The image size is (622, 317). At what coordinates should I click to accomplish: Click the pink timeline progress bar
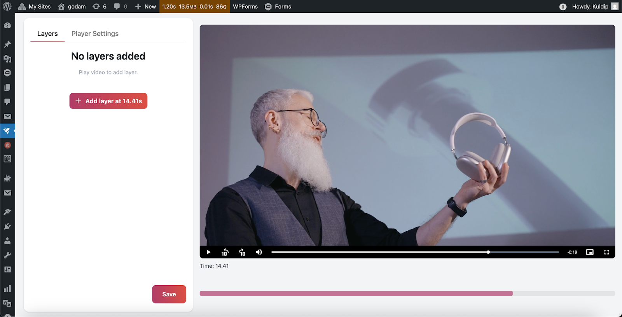pyautogui.click(x=356, y=293)
